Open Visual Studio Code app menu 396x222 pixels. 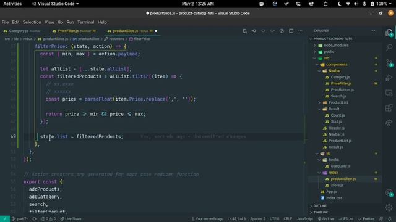tap(55, 4)
